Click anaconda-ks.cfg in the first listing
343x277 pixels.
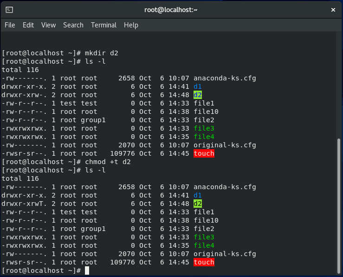click(x=225, y=78)
